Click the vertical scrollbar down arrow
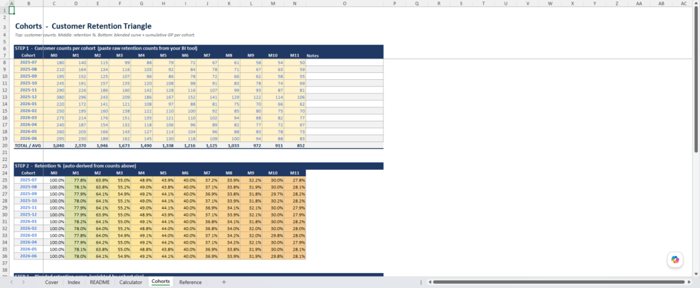 697,273
